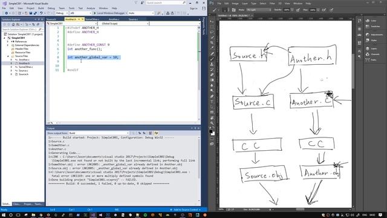Open the Debug configuration dropdown

62,13
